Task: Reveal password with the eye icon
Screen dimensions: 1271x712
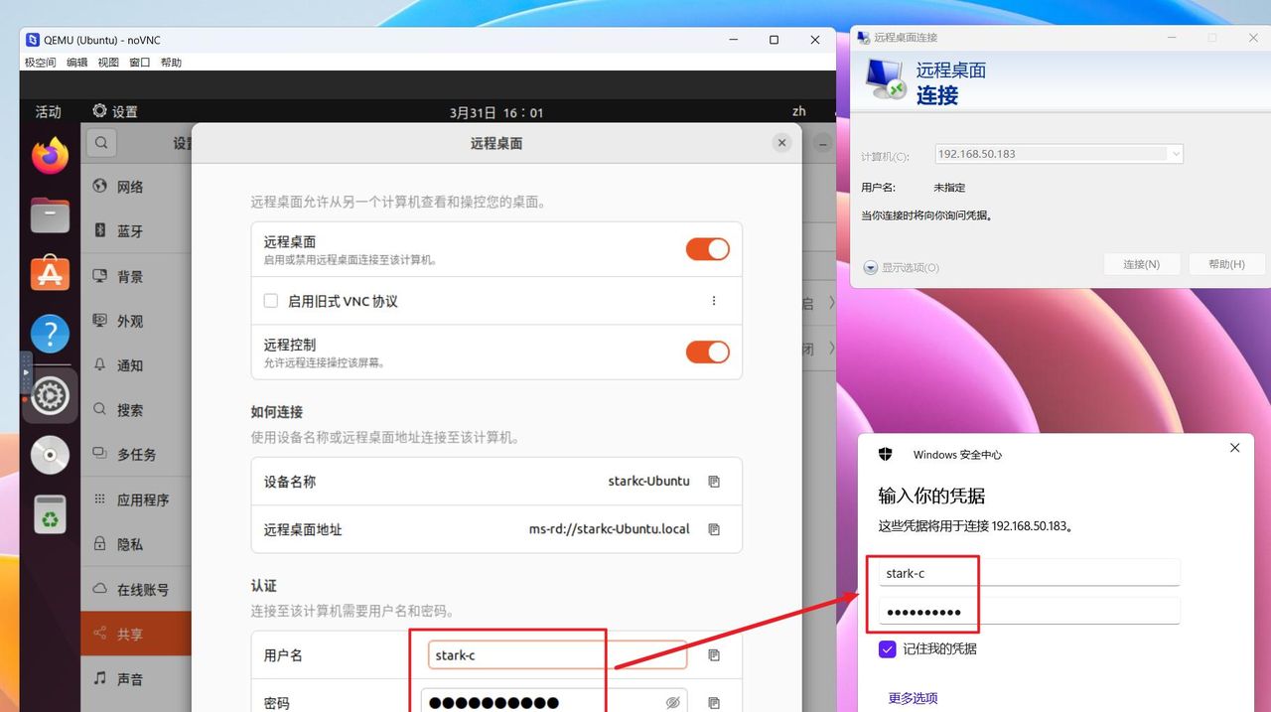Action: pos(672,702)
